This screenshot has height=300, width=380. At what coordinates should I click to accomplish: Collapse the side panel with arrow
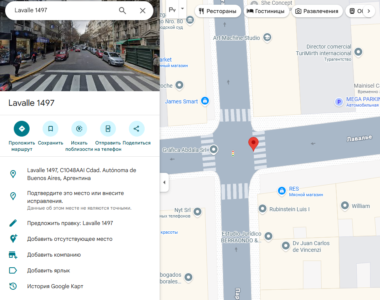coord(164,183)
